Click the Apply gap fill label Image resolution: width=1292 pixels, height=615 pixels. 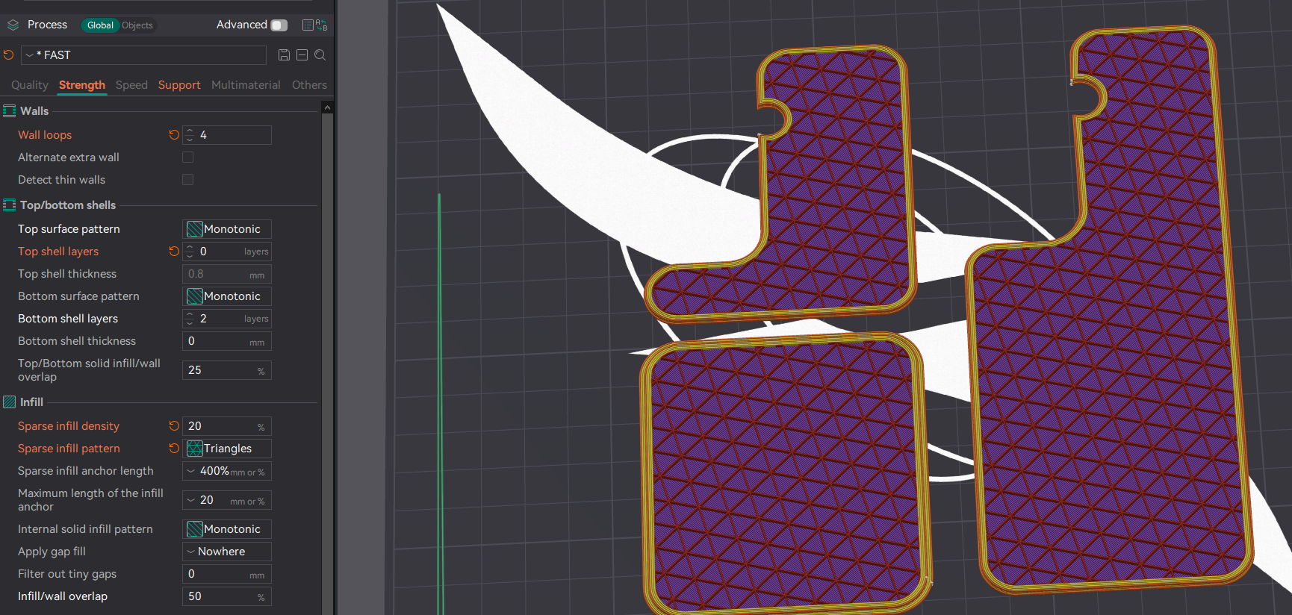pos(52,552)
